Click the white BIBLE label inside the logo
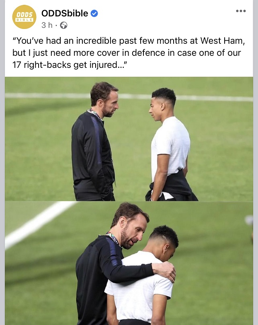This screenshot has height=325, width=258. [x=25, y=20]
